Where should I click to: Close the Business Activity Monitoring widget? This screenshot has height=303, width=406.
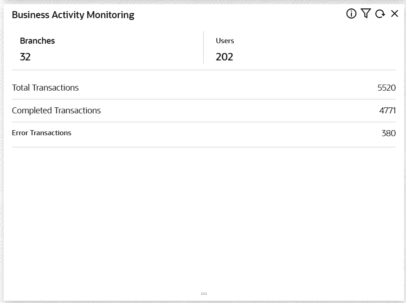coord(394,14)
